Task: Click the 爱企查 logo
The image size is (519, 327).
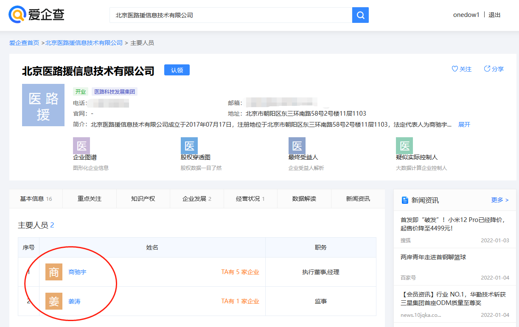Action: pos(36,15)
